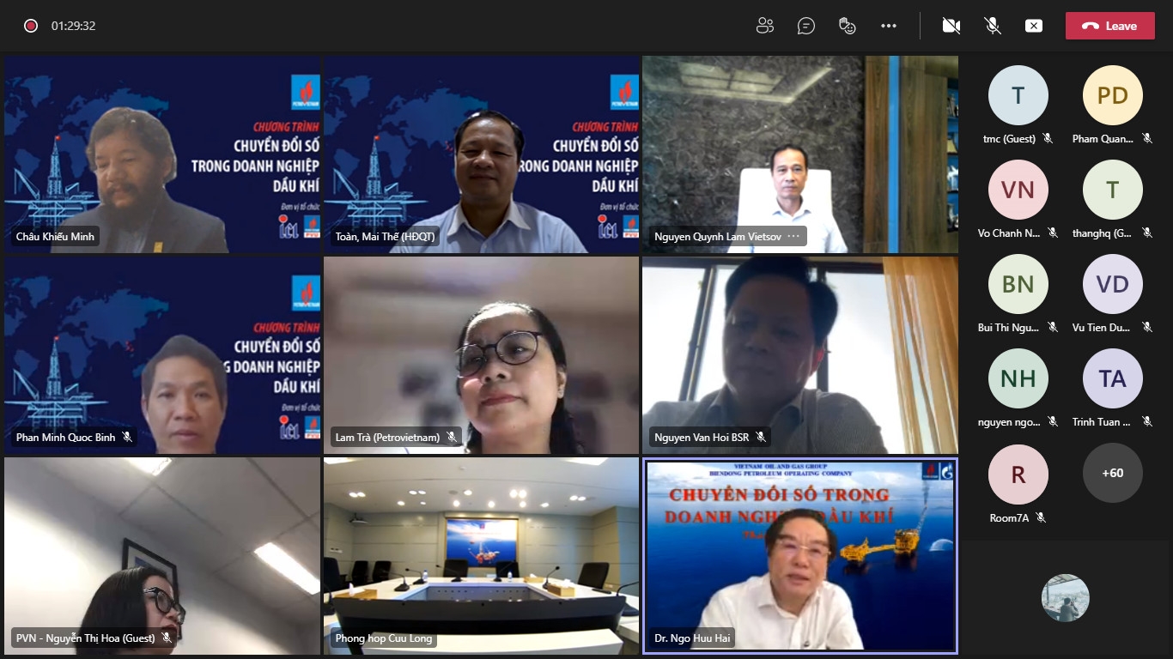Select the Pham Quan PD avatar
Viewport: 1173px width, 659px height.
pos(1113,95)
